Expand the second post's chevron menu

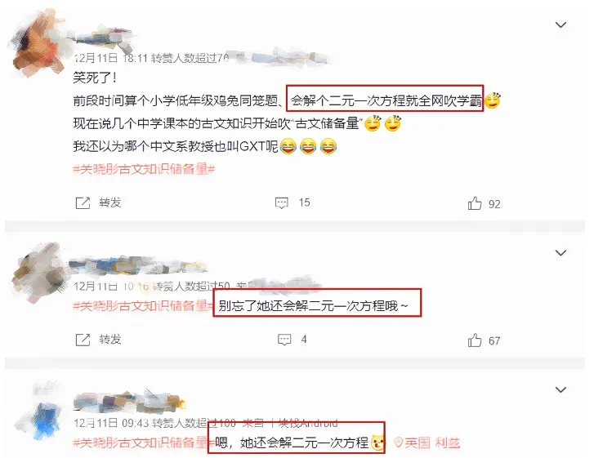(x=561, y=253)
